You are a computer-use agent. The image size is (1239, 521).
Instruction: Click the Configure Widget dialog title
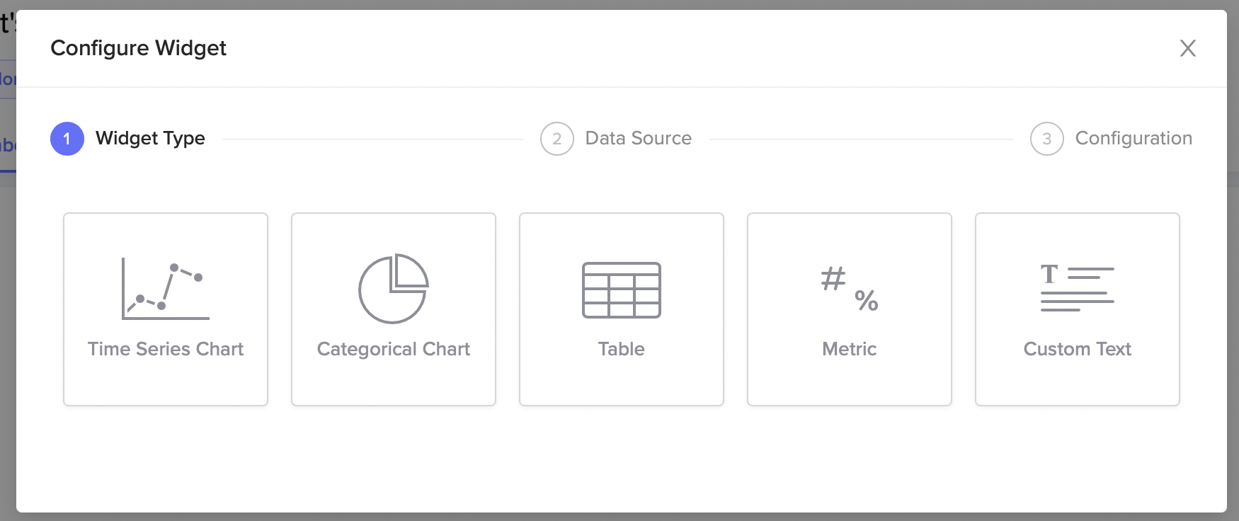click(139, 48)
